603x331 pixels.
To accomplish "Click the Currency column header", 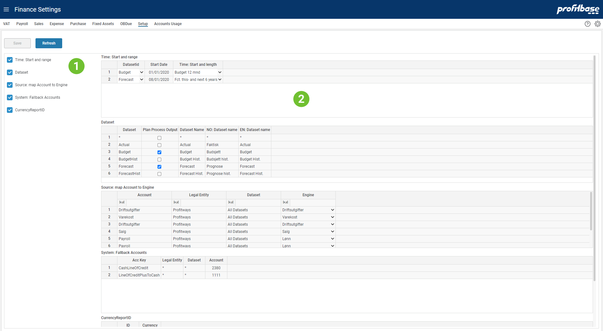I will tap(150, 325).
